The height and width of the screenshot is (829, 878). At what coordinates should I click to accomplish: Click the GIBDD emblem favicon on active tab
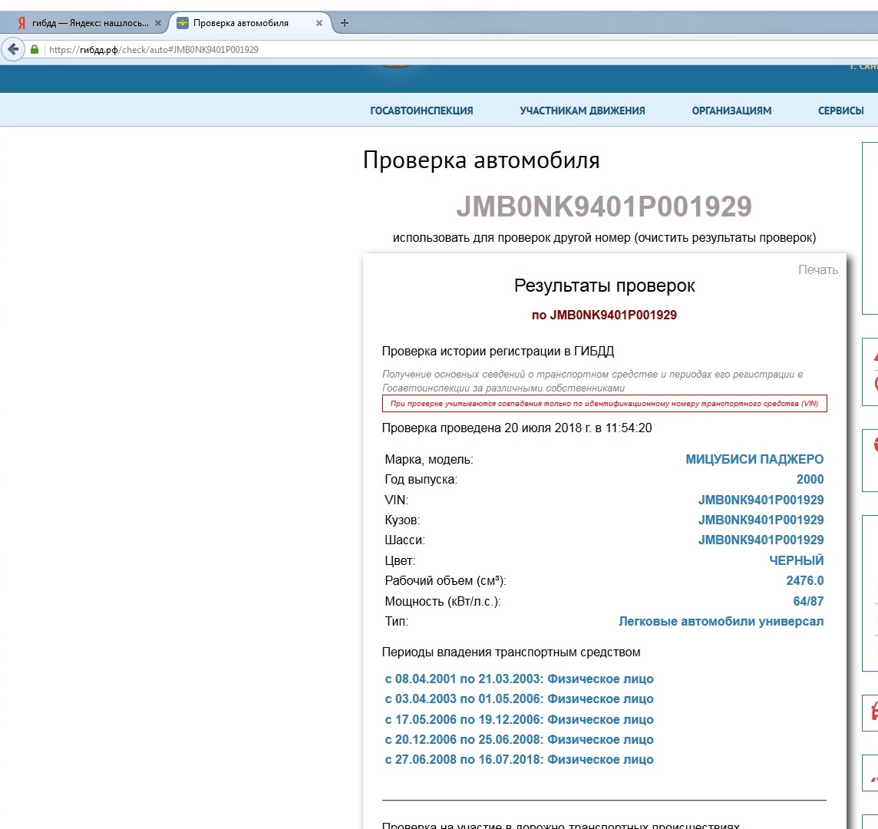183,23
